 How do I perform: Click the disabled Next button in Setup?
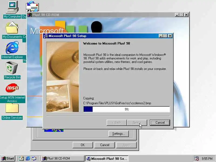(137, 123)
